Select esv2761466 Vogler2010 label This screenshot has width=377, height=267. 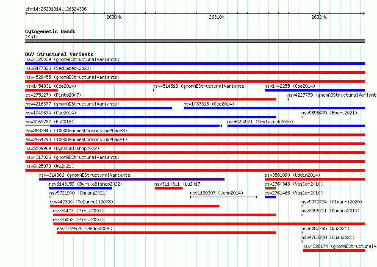pyautogui.click(x=294, y=193)
